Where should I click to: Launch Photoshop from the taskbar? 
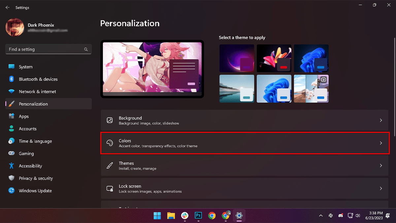pyautogui.click(x=198, y=215)
